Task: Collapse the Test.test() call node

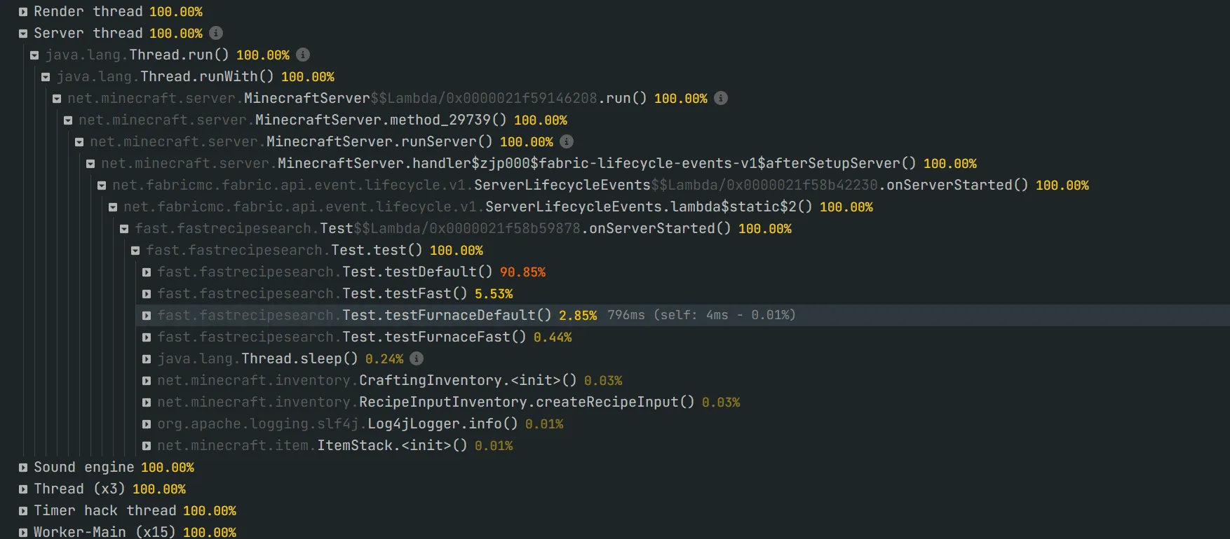Action: pos(135,251)
